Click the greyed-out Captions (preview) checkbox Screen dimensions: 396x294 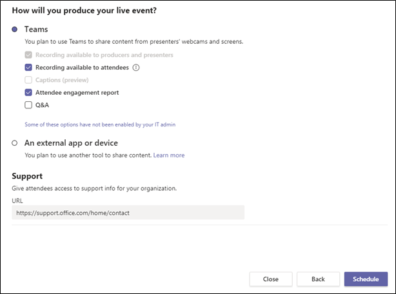[28, 80]
